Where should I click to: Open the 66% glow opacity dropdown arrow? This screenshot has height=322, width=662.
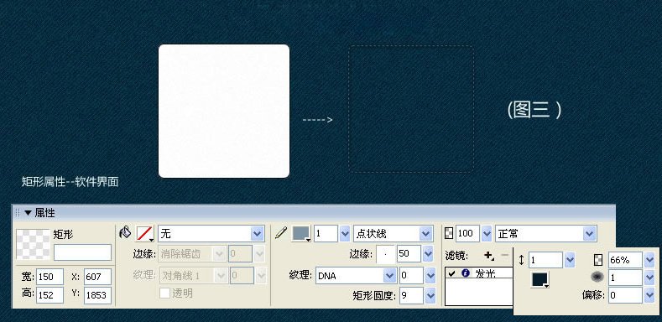(649, 261)
